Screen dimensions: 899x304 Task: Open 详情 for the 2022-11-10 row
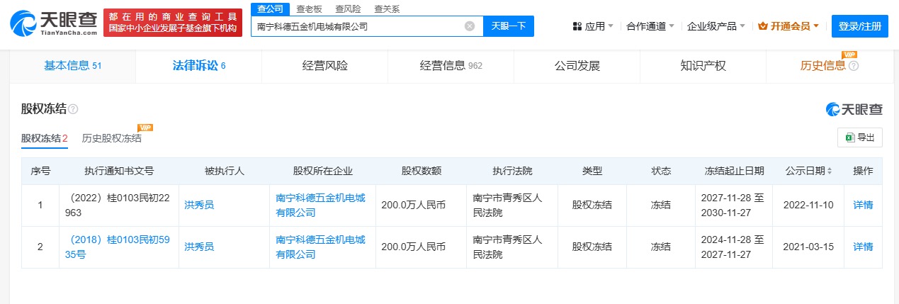point(863,205)
